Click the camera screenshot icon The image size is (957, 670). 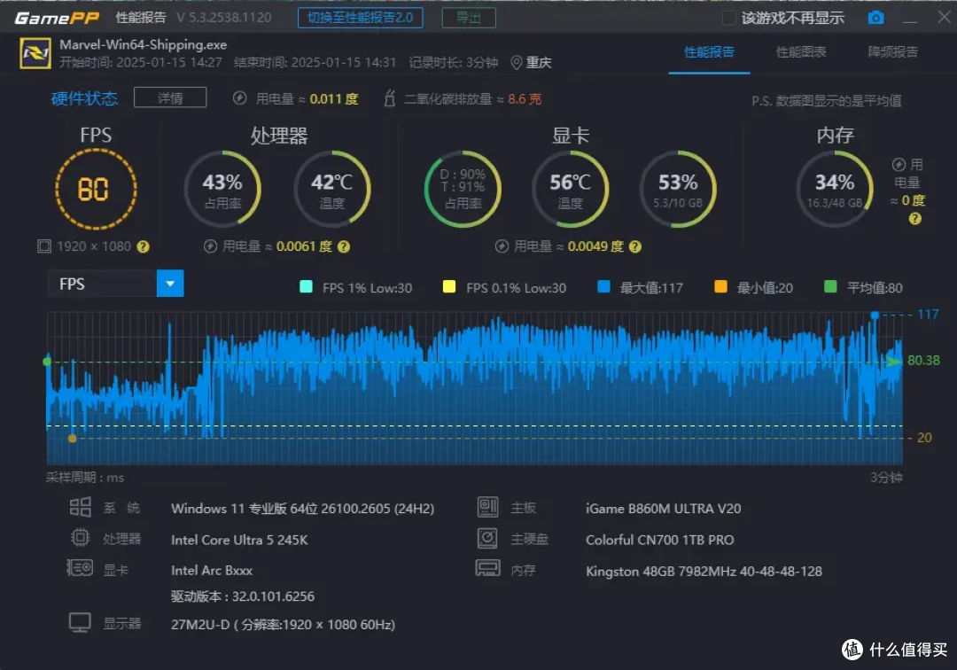[875, 18]
